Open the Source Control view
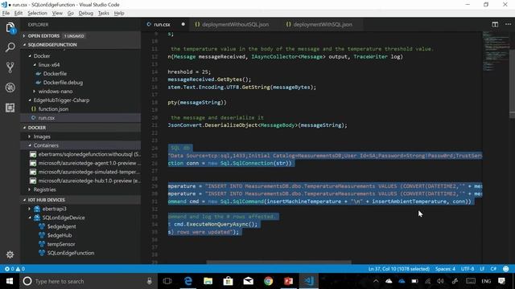 click(x=10, y=67)
